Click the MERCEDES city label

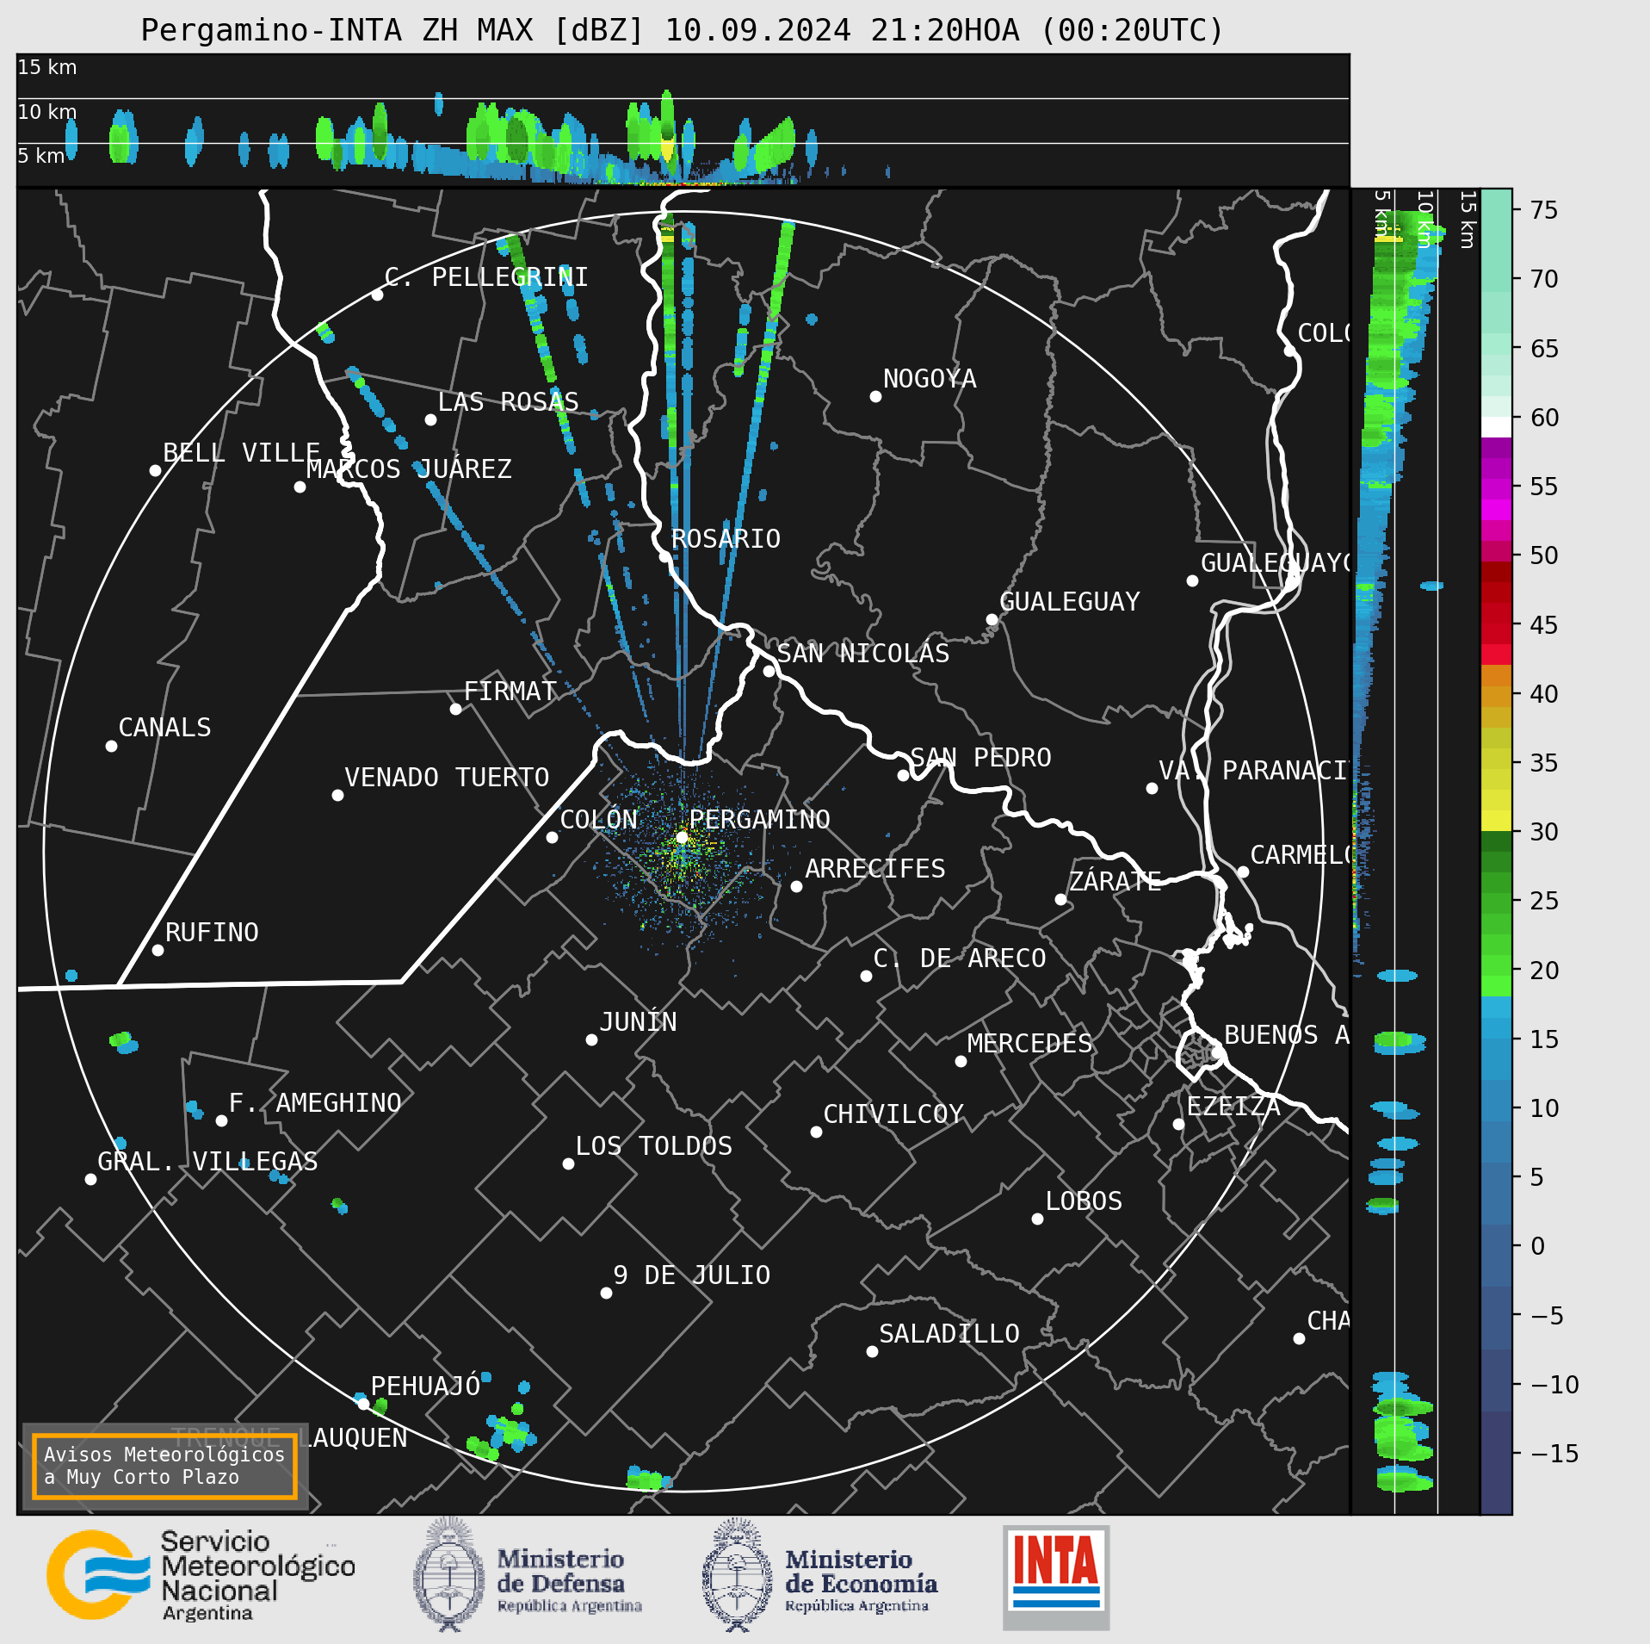(1029, 1044)
